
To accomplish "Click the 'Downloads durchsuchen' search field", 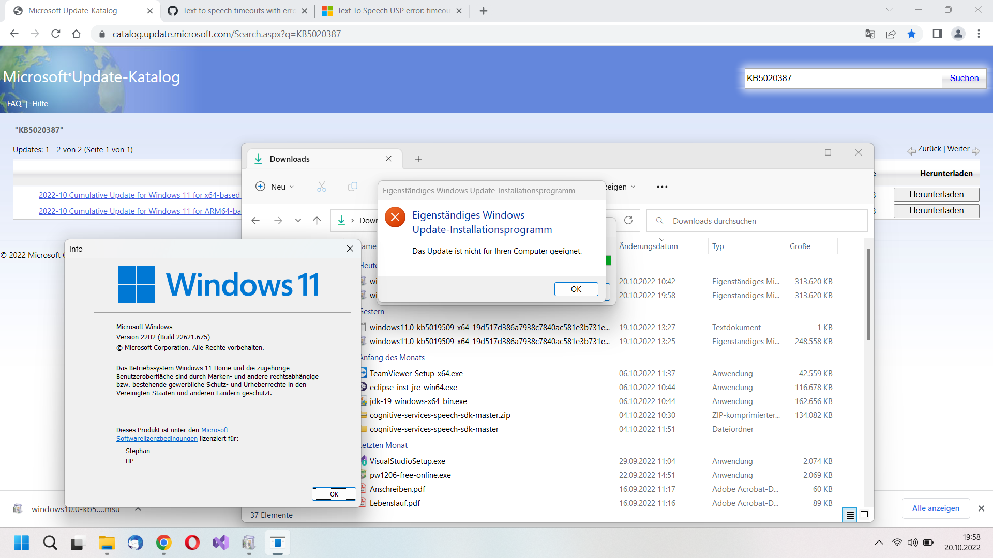I will [x=755, y=221].
